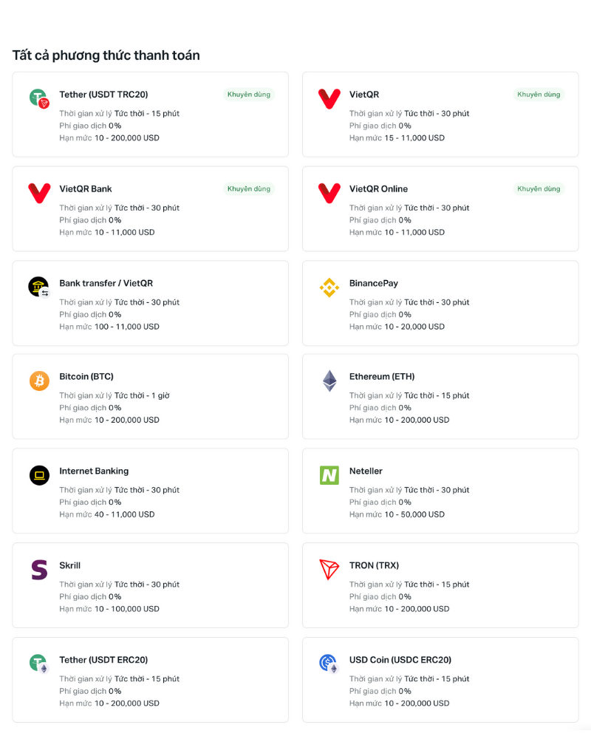The width and height of the screenshot is (591, 739).
Task: Click the BinancePay logo icon
Action: pos(329,287)
